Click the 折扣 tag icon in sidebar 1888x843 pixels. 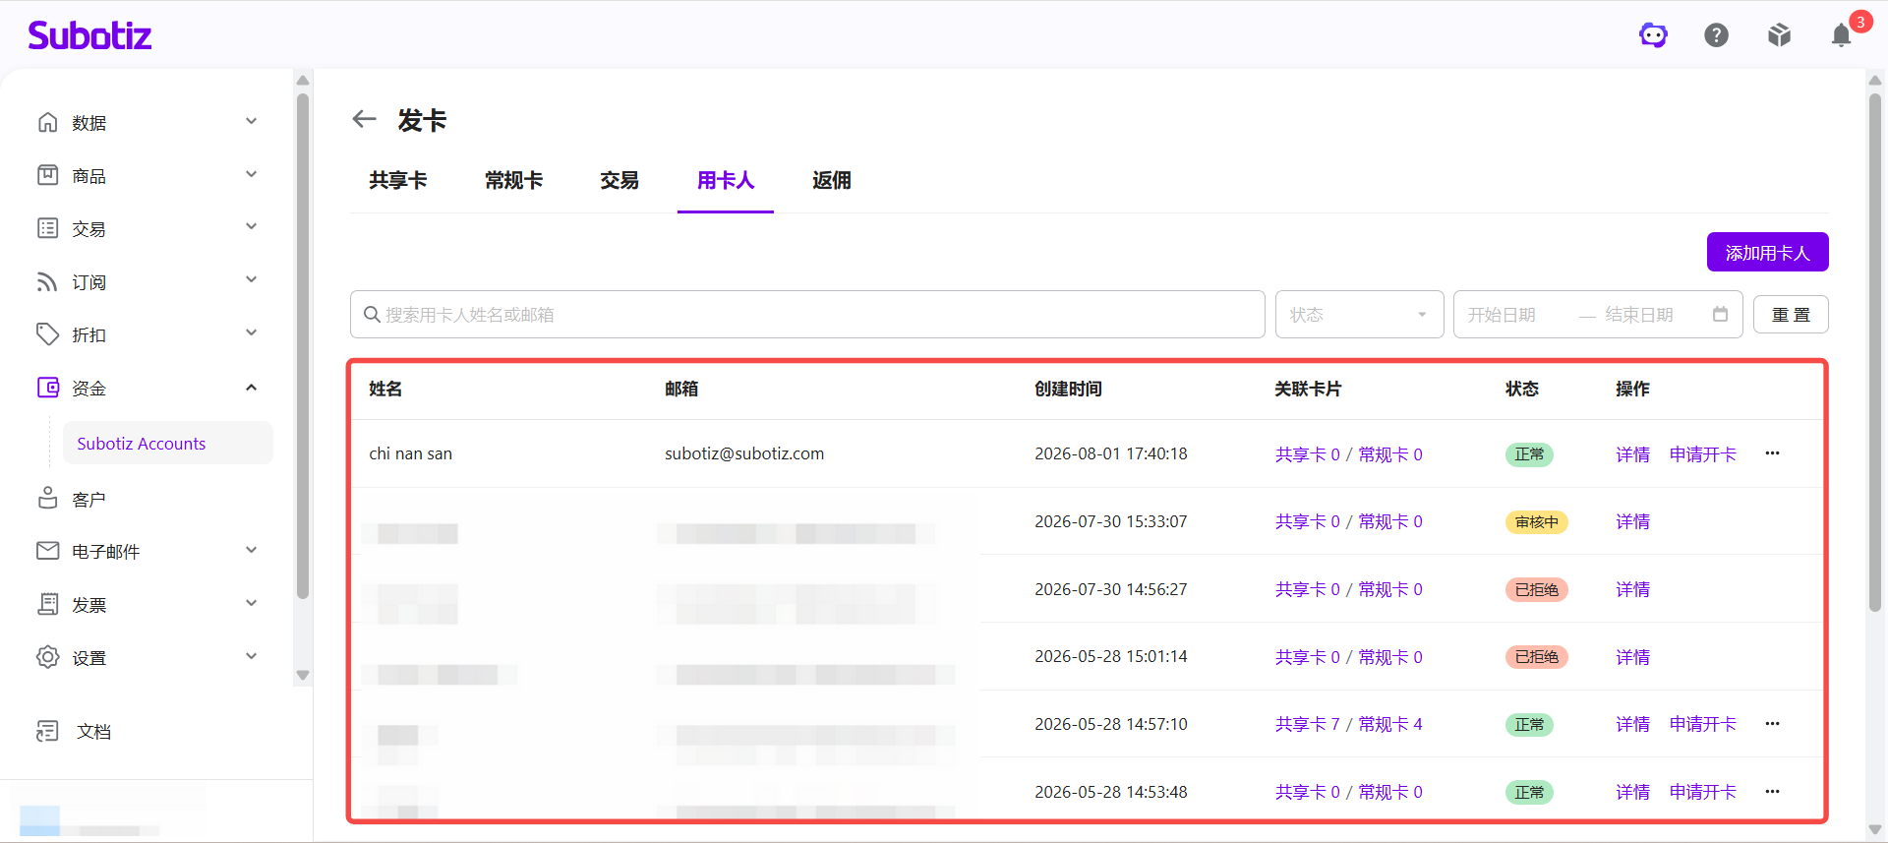[47, 334]
